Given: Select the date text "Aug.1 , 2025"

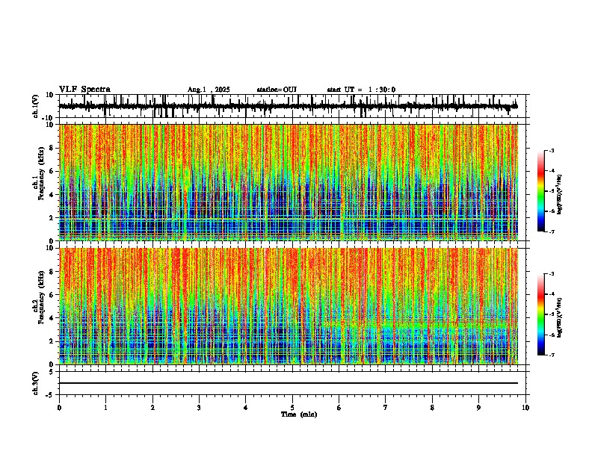Looking at the screenshot, I should [x=209, y=90].
